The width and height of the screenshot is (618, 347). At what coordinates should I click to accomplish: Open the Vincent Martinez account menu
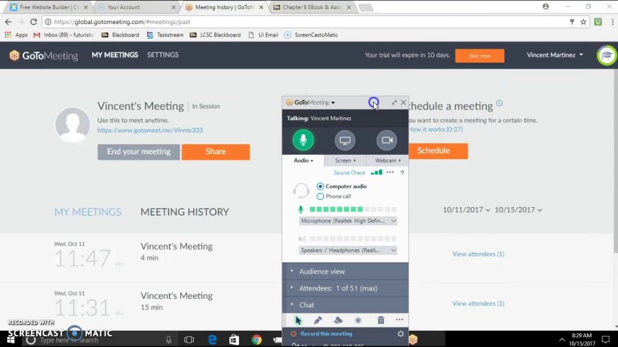pyautogui.click(x=555, y=55)
